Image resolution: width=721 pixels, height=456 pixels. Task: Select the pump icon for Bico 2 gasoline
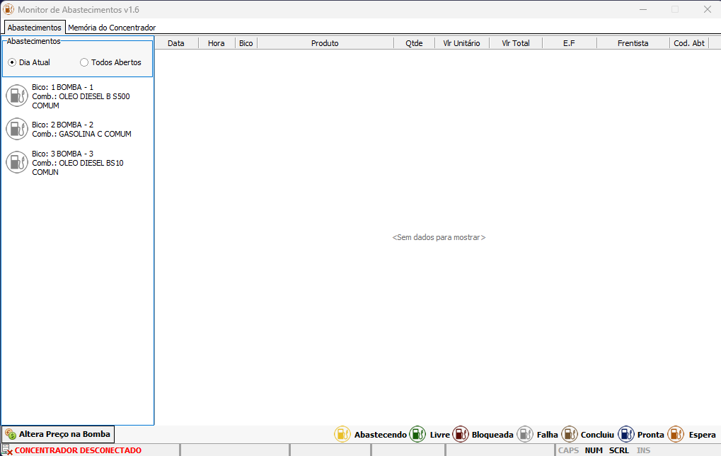coord(17,129)
